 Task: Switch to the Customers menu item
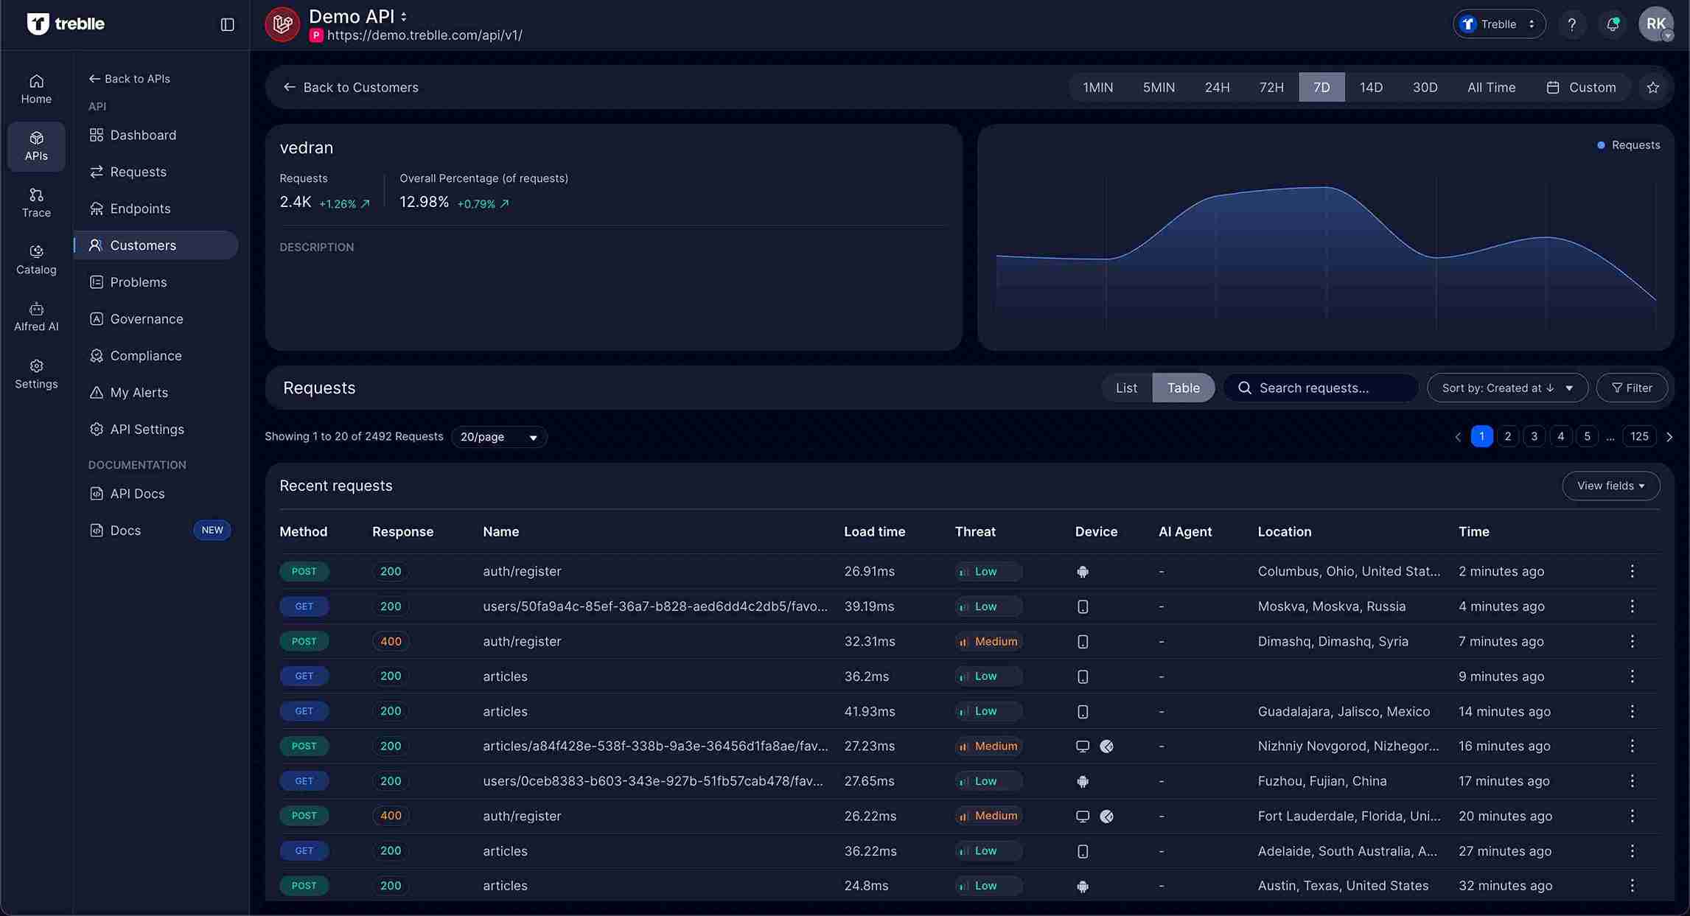pyautogui.click(x=142, y=245)
